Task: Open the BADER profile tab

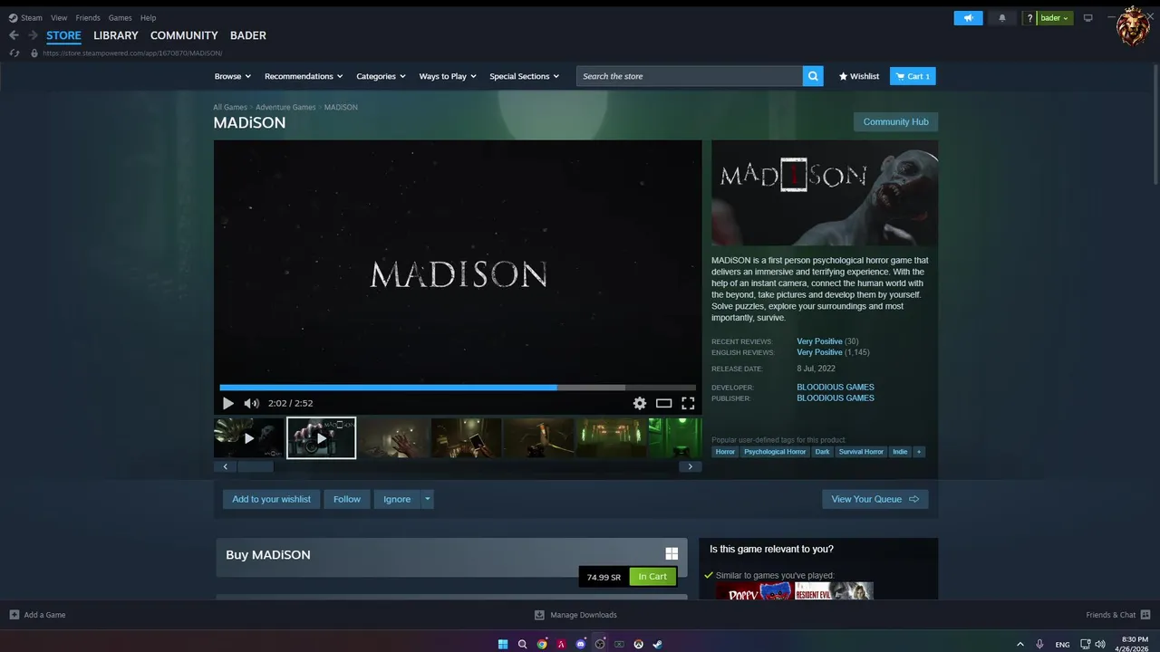Action: pos(247,35)
